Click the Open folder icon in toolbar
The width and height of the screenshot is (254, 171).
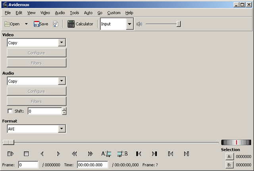pyautogui.click(x=7, y=24)
